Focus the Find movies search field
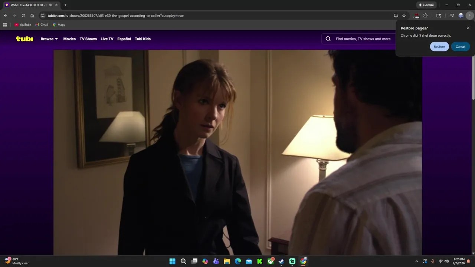Screen dimensions: 475x267 [363, 39]
